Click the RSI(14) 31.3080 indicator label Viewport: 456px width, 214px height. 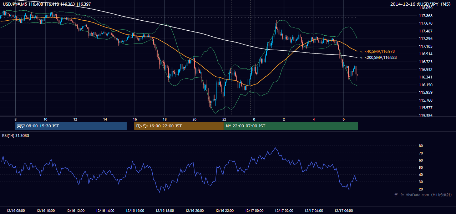(x=15, y=136)
